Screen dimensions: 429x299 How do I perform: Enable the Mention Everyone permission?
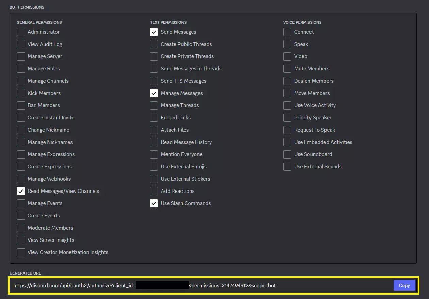click(154, 154)
